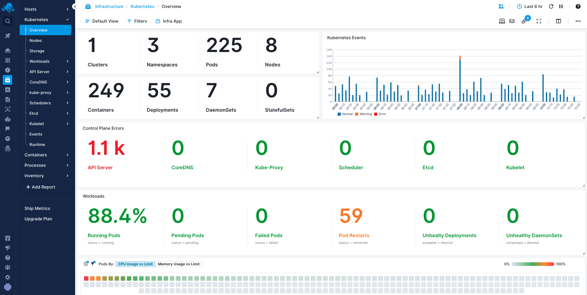Click the refresh icon beside time range
Viewport: 587px width, 295px height.
(551, 6)
